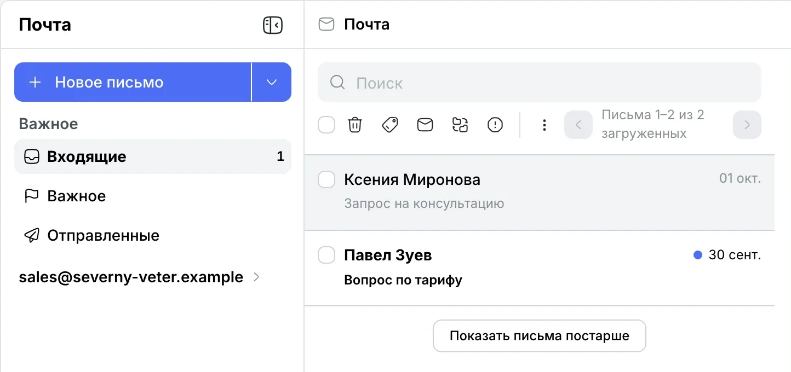Check the Ксения Миронова message checkbox
The image size is (791, 372).
click(326, 179)
